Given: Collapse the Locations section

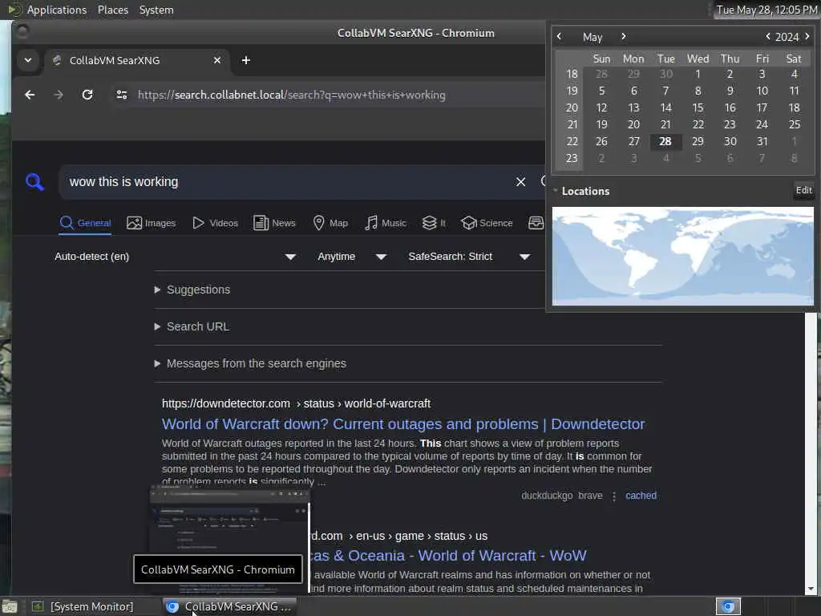Looking at the screenshot, I should pos(580,191).
